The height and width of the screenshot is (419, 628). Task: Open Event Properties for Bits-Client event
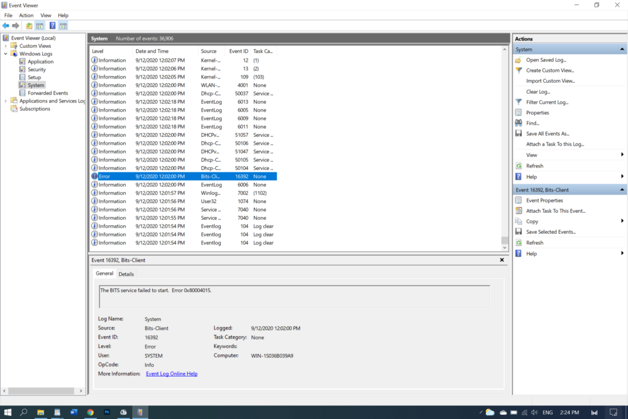[x=544, y=200]
